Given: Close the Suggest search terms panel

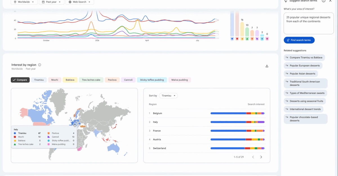Looking at the screenshot, I should (x=330, y=1).
